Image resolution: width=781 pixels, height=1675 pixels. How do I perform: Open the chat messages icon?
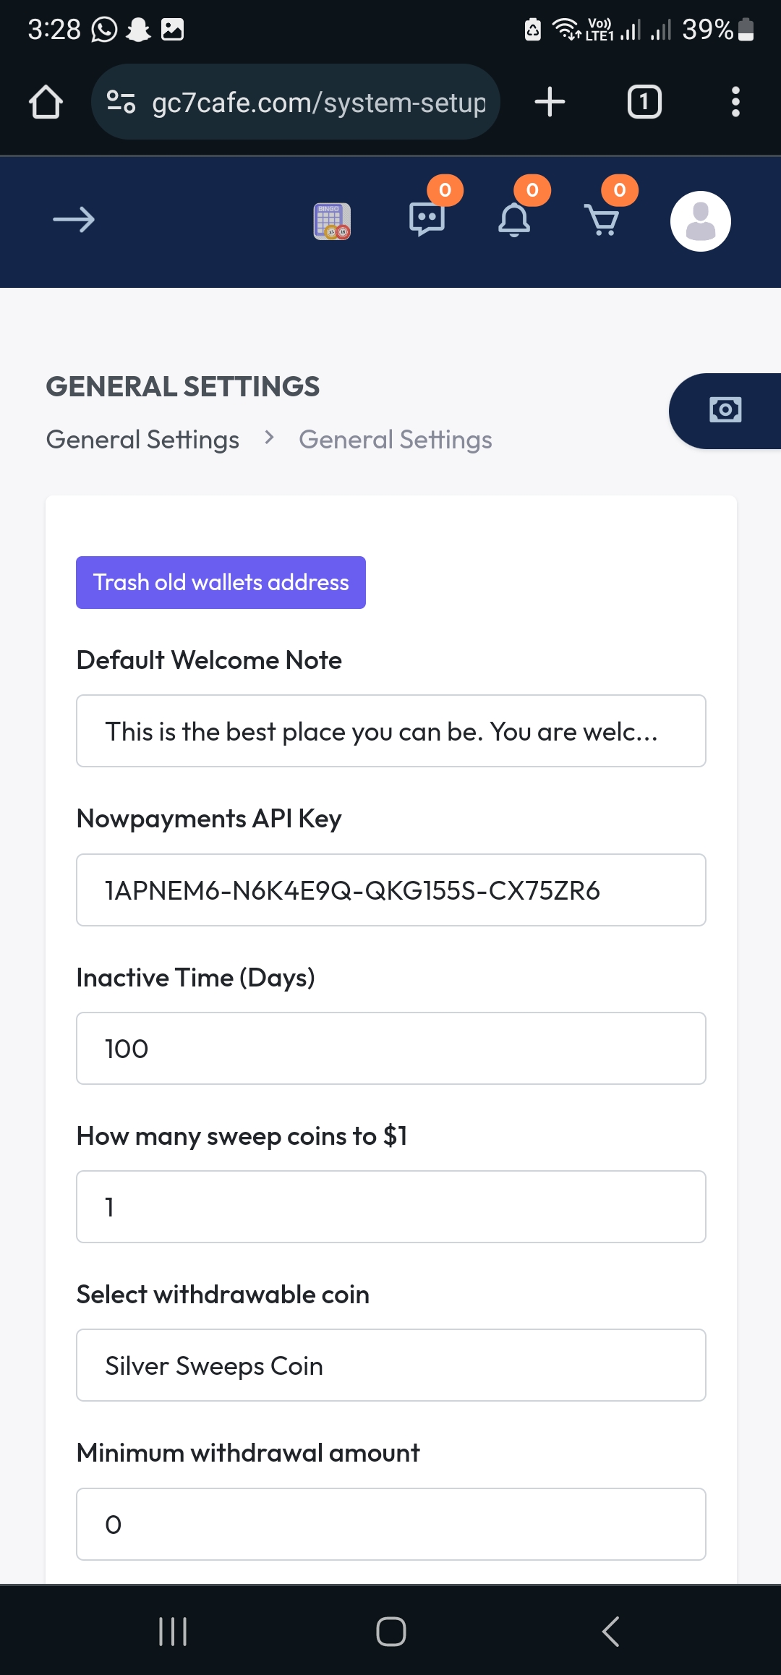[x=427, y=219]
